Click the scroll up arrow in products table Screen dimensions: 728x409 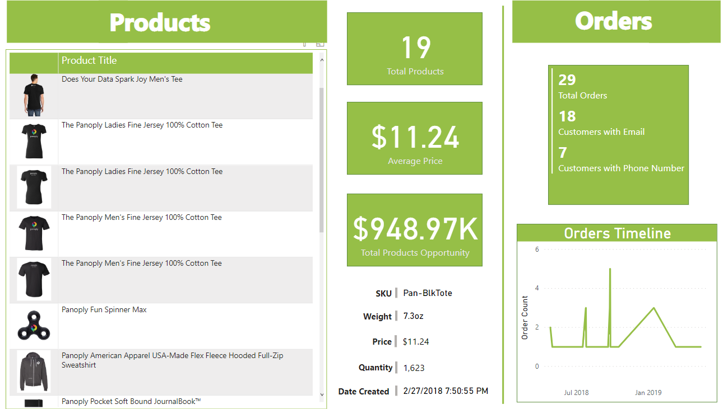point(322,59)
